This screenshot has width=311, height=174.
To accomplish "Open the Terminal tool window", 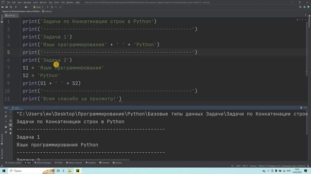I will [104, 163].
